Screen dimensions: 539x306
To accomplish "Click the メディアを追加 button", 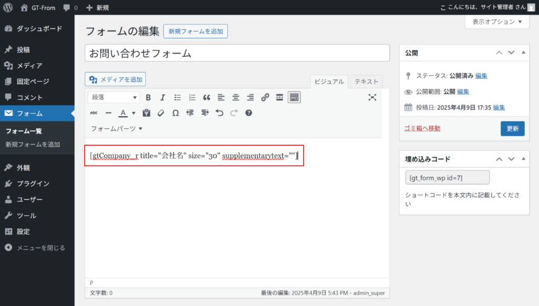I will (115, 79).
